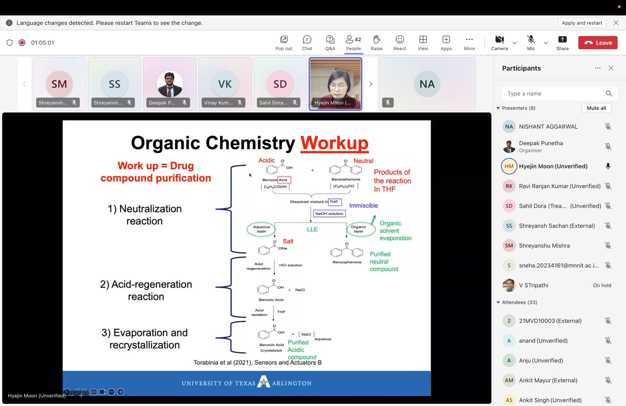The width and height of the screenshot is (626, 406).
Task: Expand the Camera options dropdown arrow
Action: (x=514, y=43)
